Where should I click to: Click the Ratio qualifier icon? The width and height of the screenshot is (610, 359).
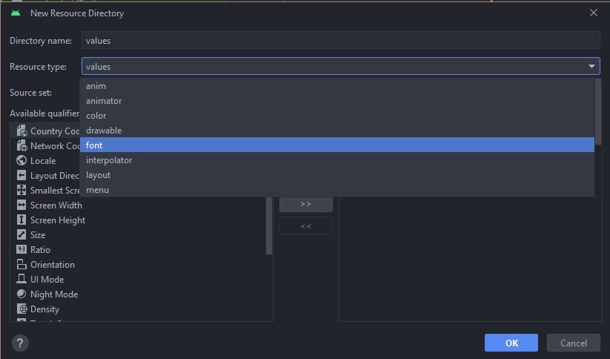coord(21,250)
